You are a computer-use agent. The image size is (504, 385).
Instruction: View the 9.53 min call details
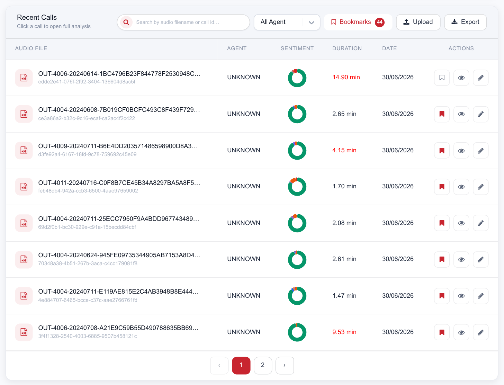point(461,332)
